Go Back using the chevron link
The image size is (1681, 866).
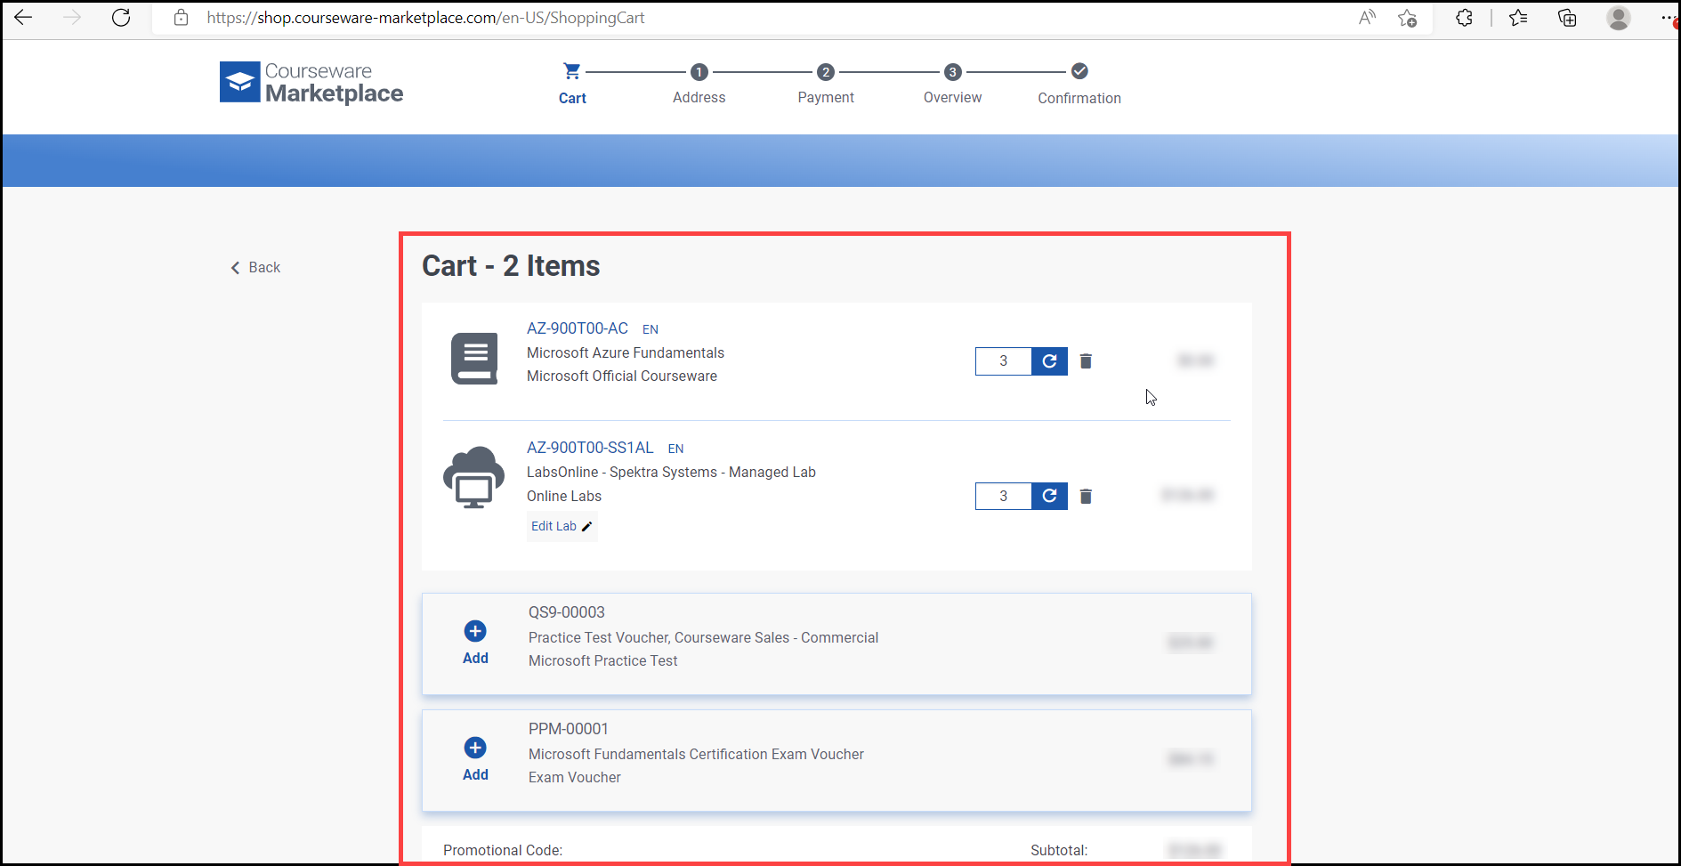point(255,267)
